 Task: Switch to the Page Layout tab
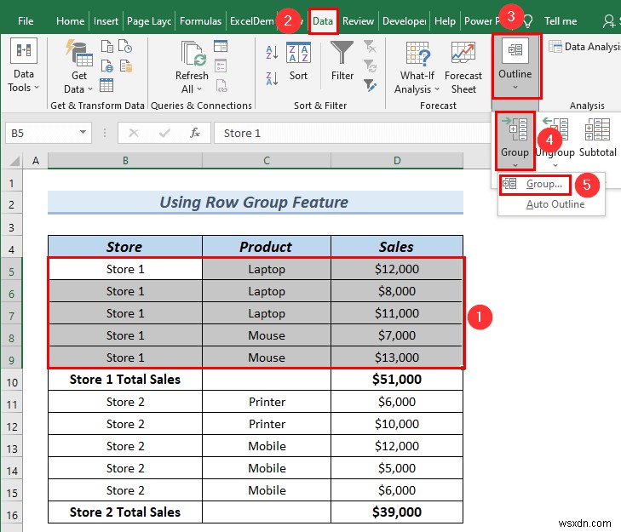tap(149, 21)
